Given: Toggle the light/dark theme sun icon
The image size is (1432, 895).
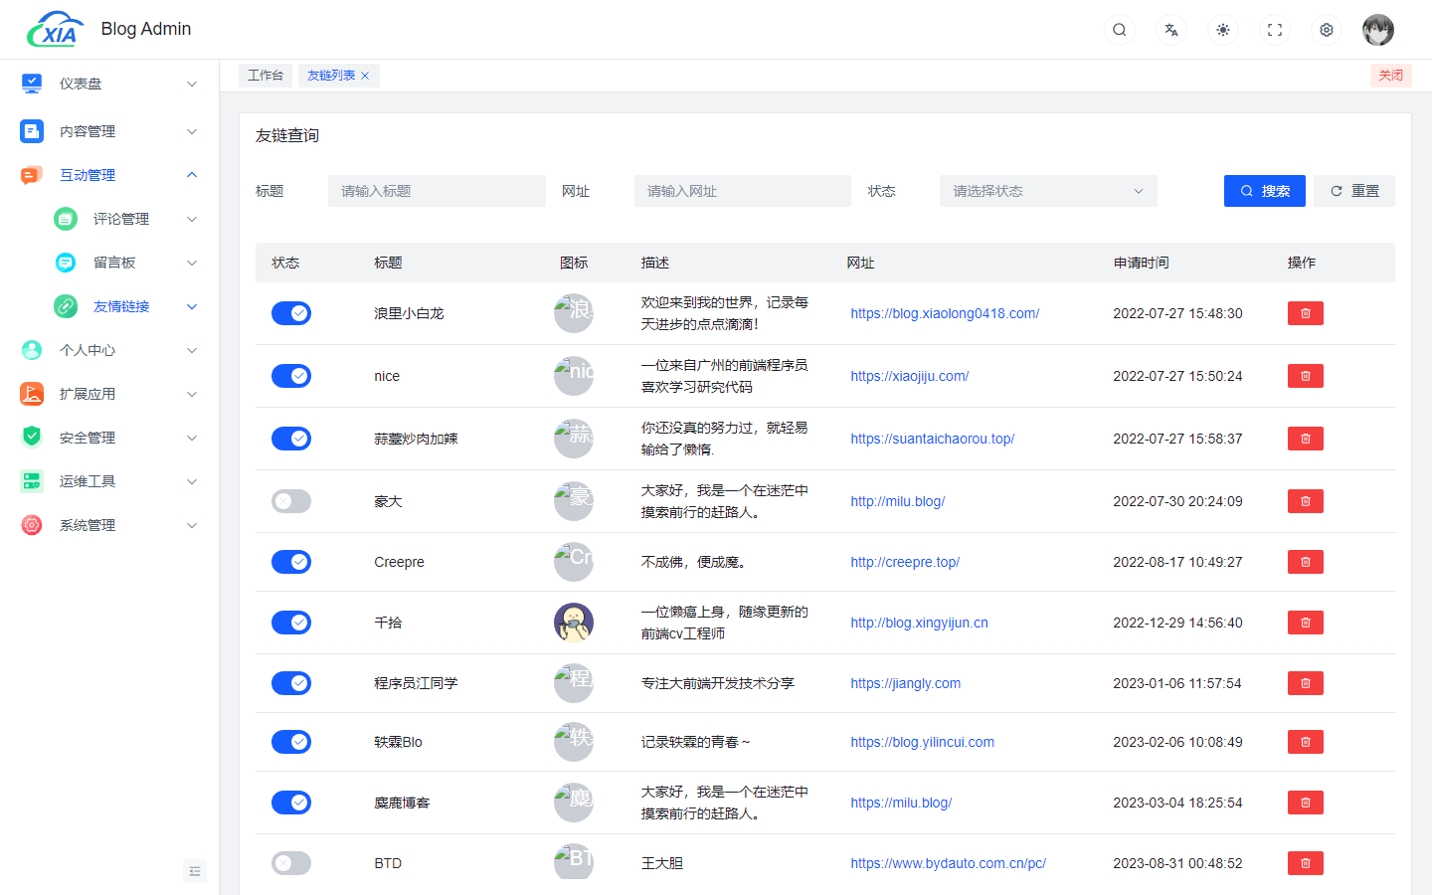Looking at the screenshot, I should [1223, 30].
